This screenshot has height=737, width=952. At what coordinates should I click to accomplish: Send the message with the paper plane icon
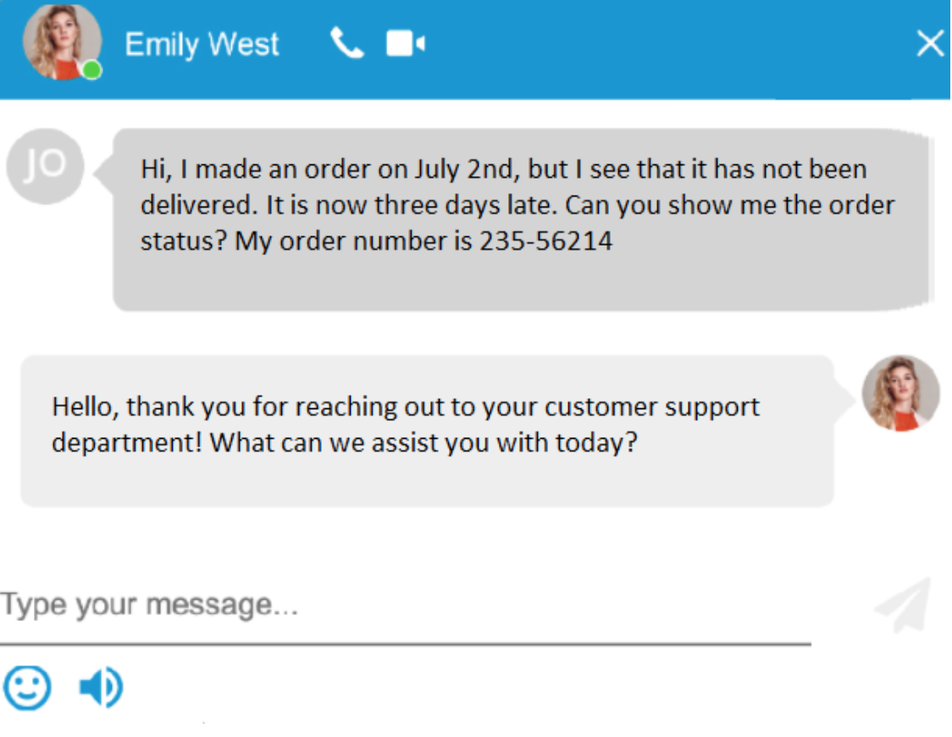pos(904,604)
